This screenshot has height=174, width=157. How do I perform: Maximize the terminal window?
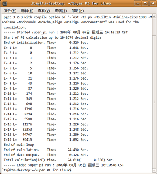coord(145,3)
